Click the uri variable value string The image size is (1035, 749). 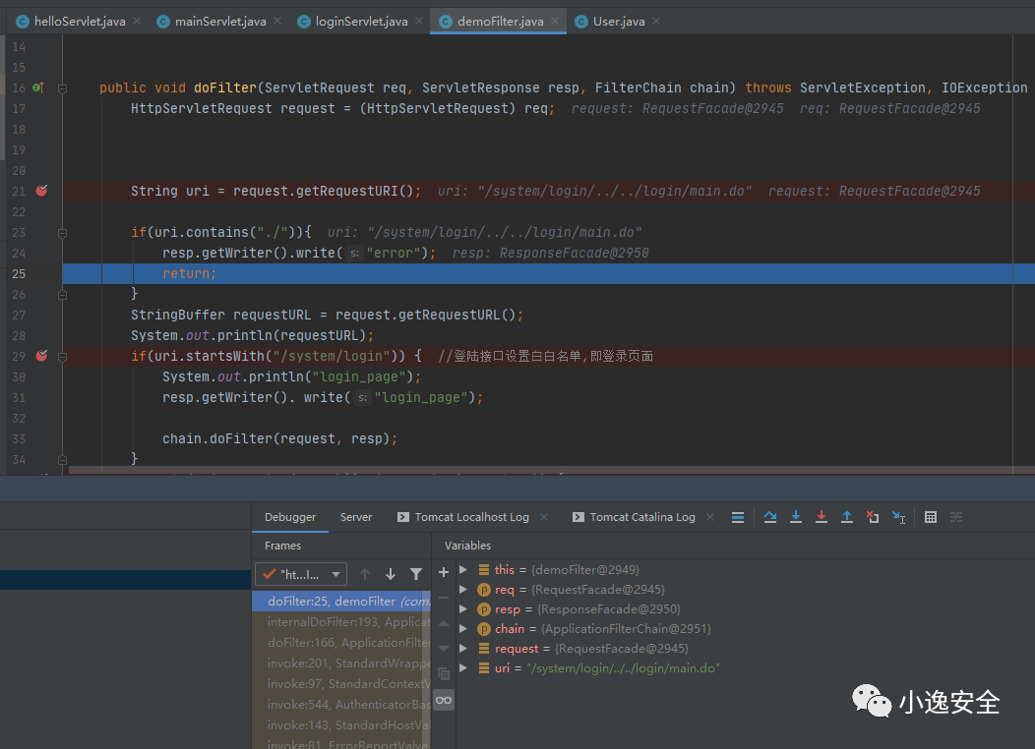pos(623,668)
